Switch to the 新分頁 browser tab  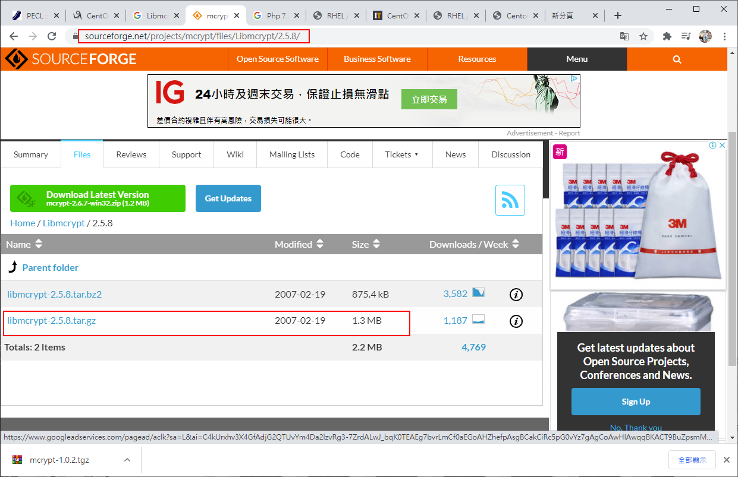tap(575, 15)
